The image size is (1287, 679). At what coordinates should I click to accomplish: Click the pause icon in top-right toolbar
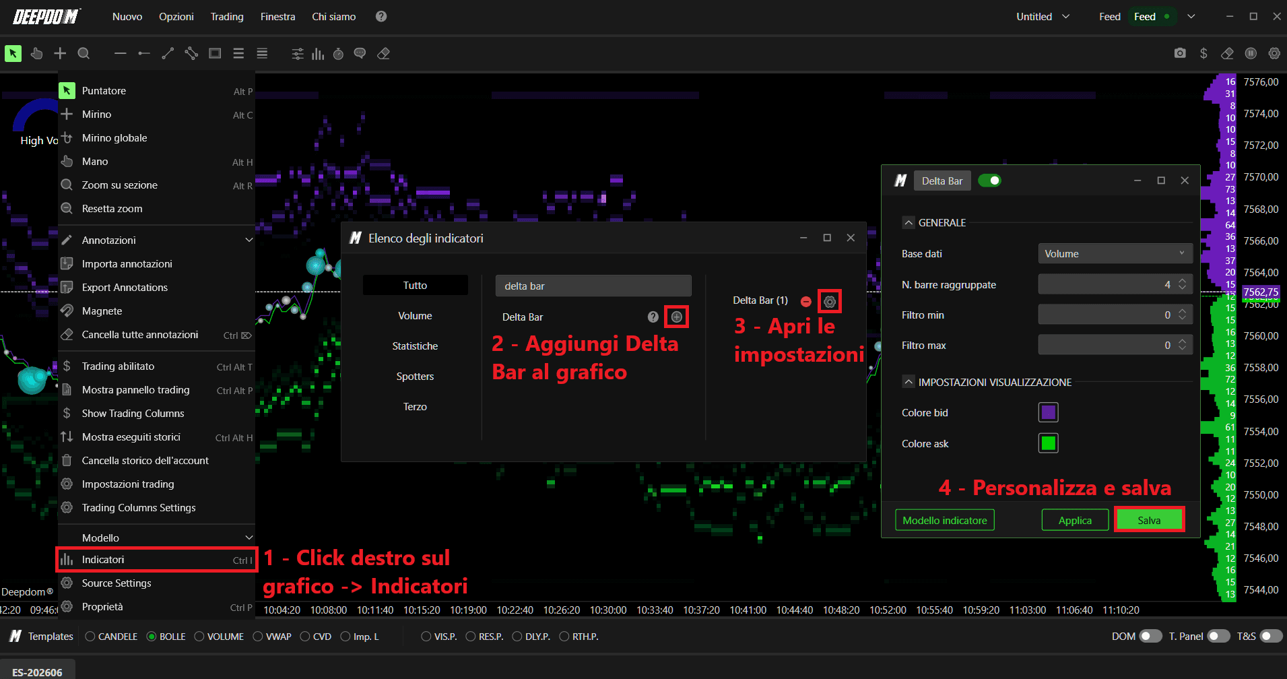[x=1251, y=53]
